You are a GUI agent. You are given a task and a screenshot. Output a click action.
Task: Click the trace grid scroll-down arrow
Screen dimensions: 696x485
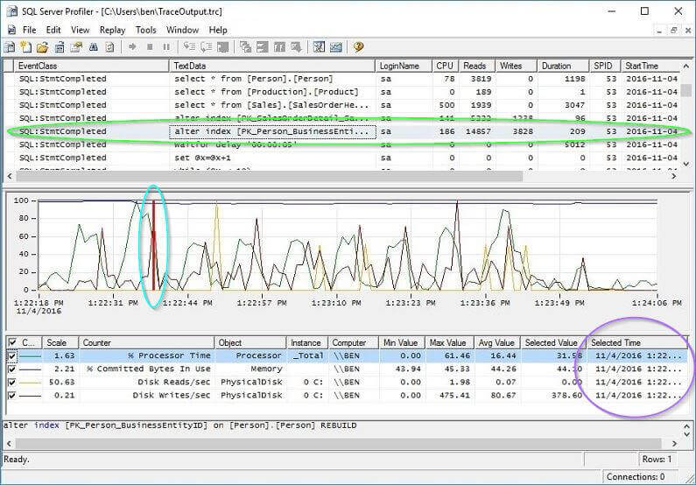tap(686, 164)
